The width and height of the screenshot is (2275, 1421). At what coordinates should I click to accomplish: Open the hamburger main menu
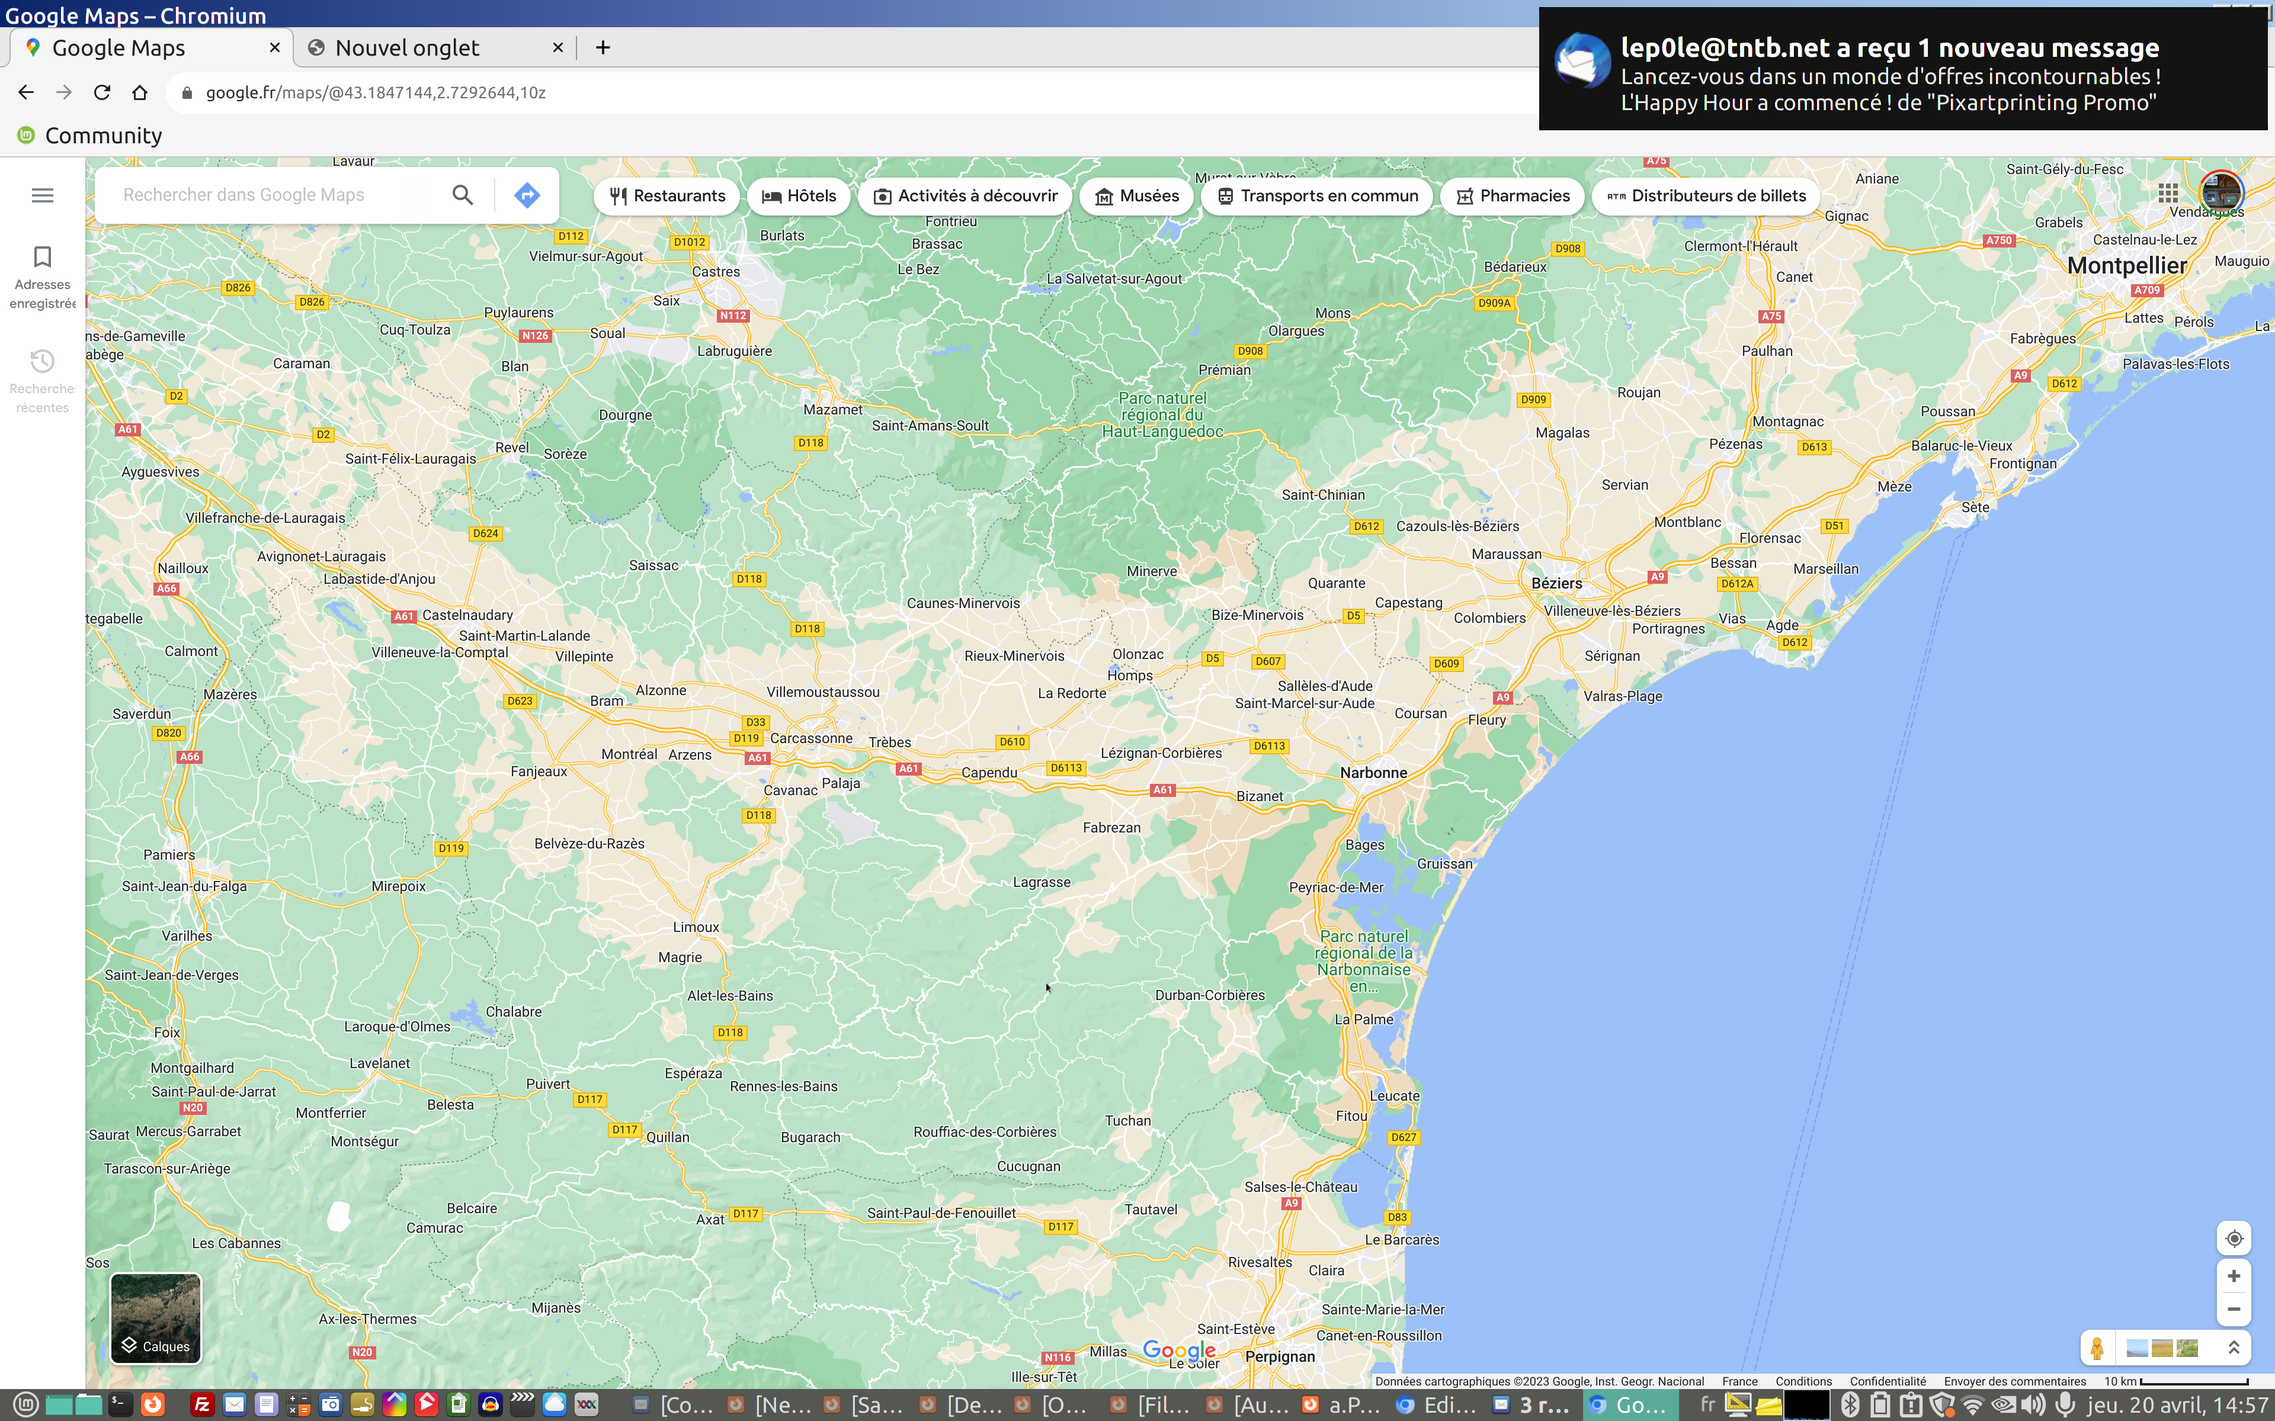(x=42, y=195)
